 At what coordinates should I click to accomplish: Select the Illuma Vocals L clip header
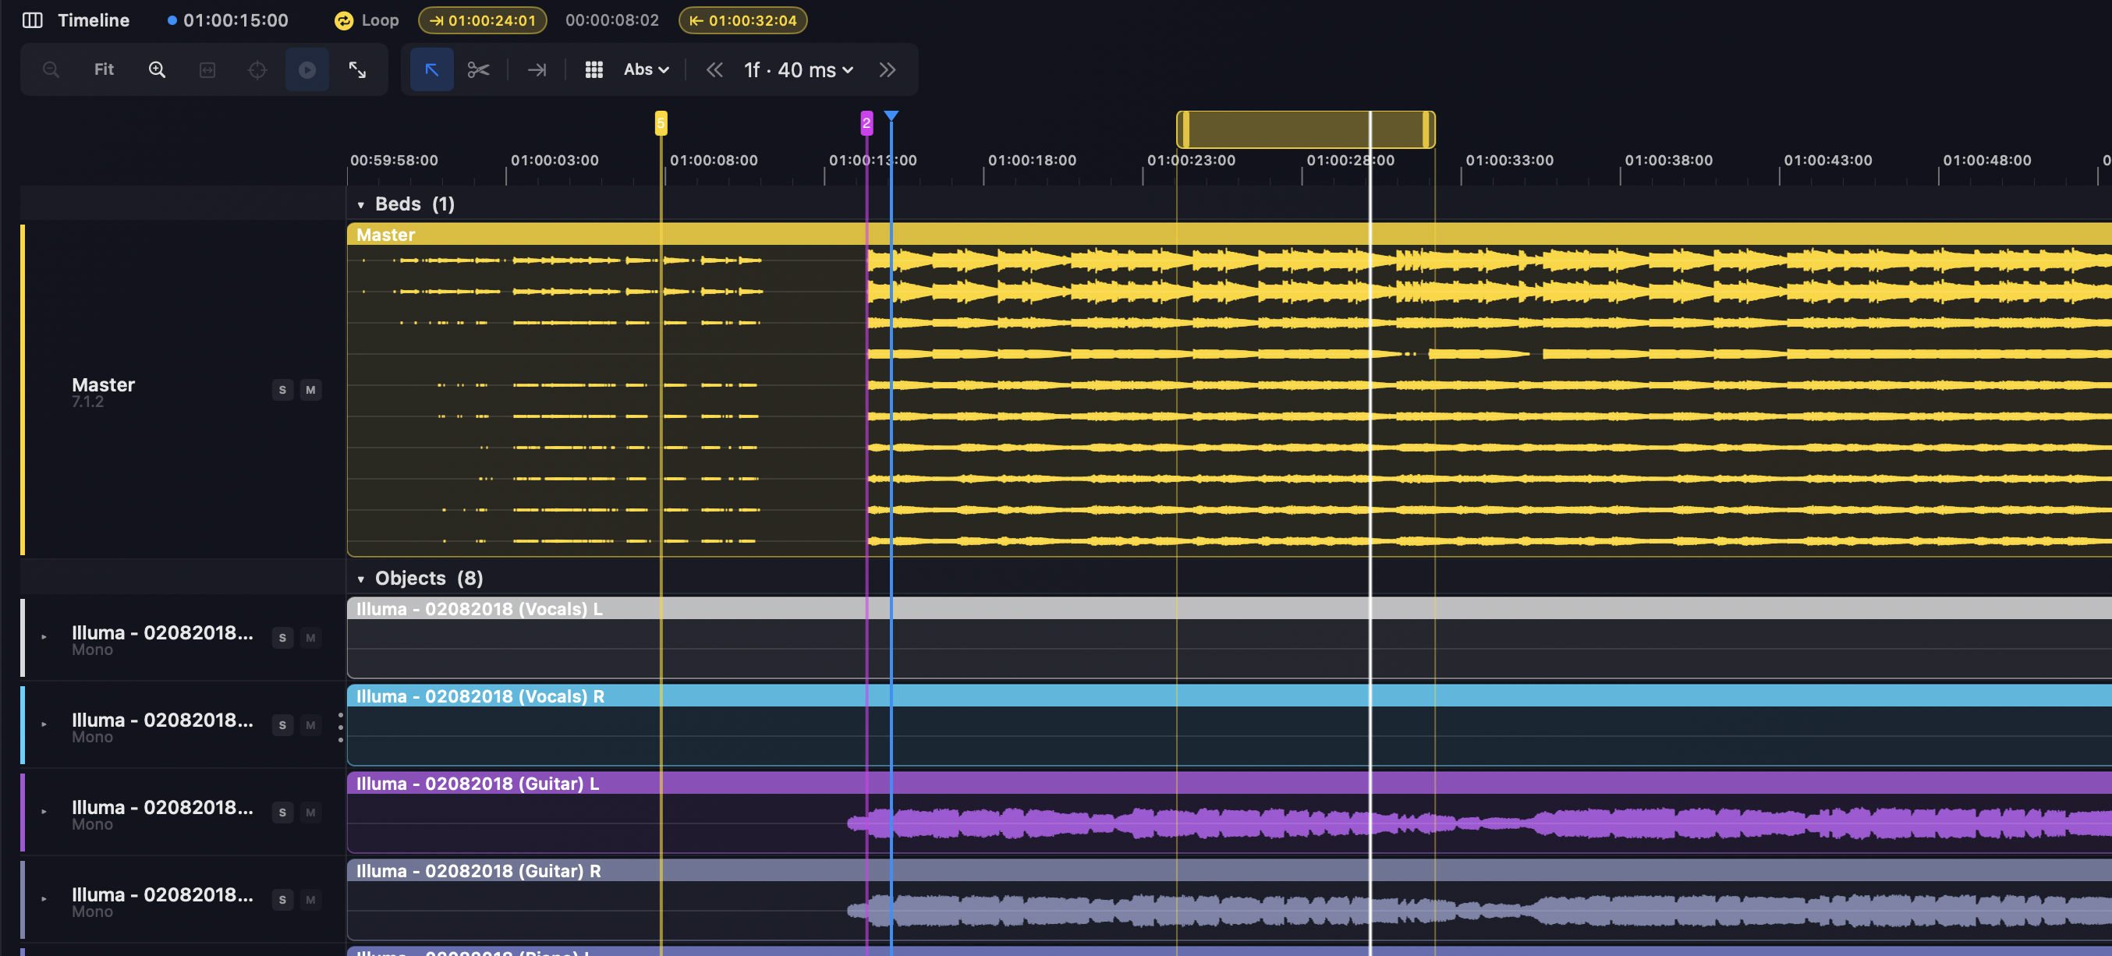click(1229, 609)
